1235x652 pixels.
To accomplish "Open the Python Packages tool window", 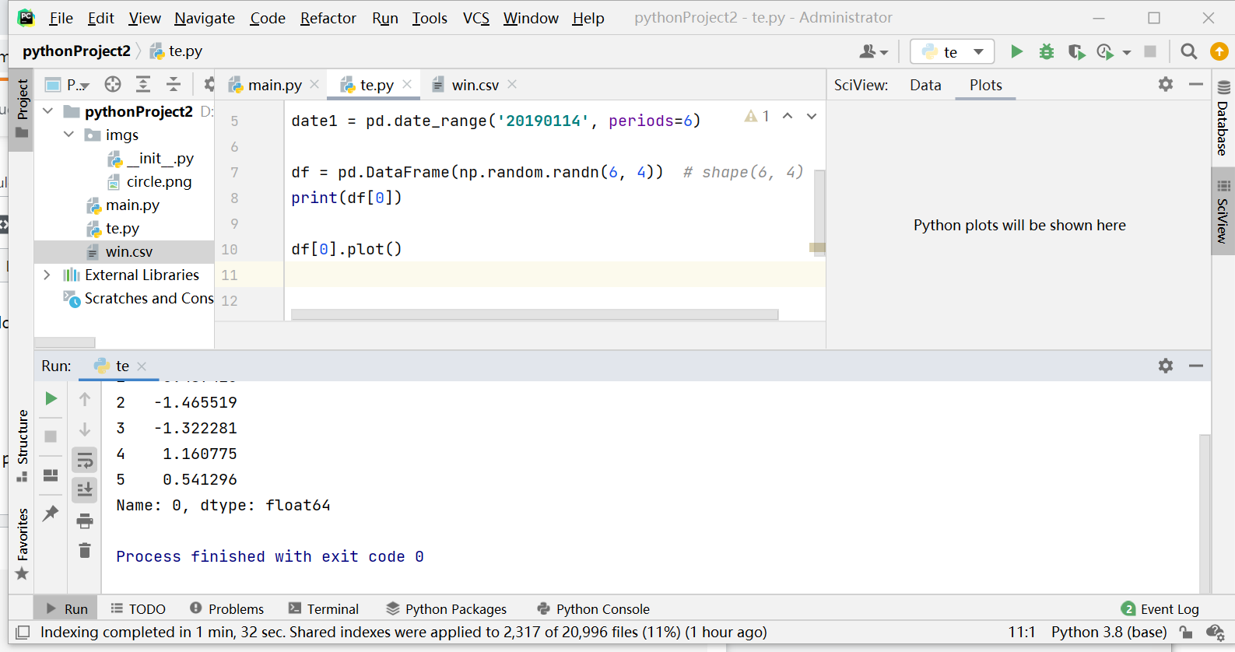I will point(447,608).
